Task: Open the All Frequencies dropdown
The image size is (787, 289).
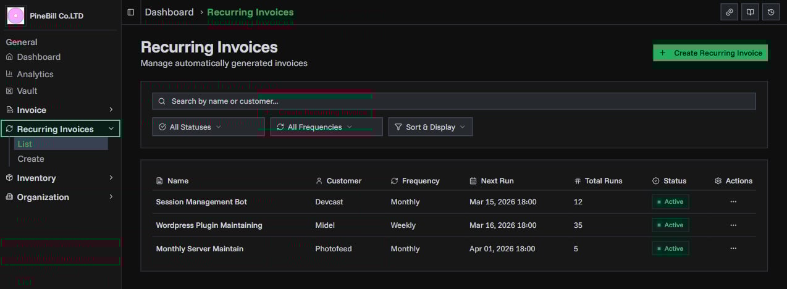Action: click(326, 127)
